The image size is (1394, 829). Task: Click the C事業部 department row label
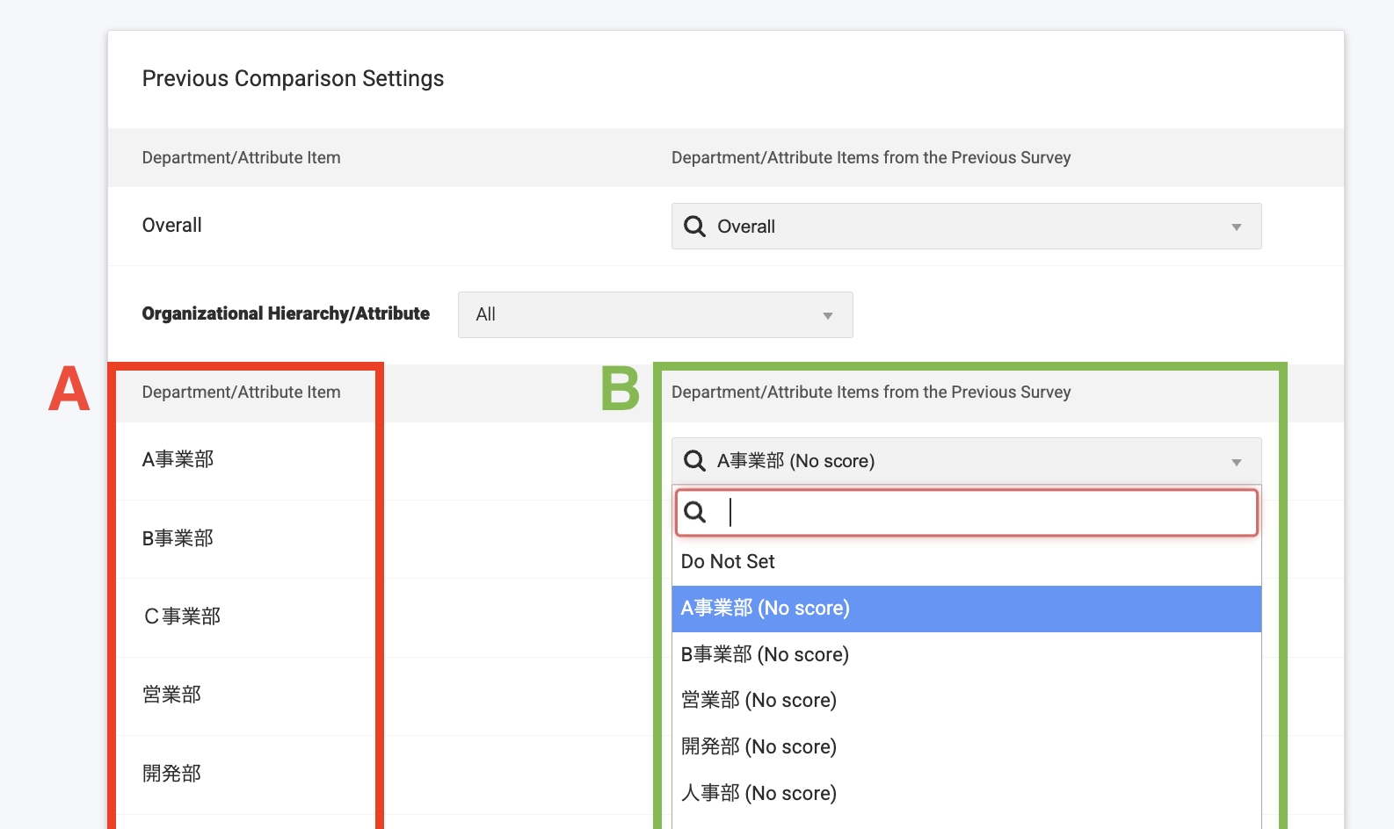click(182, 616)
